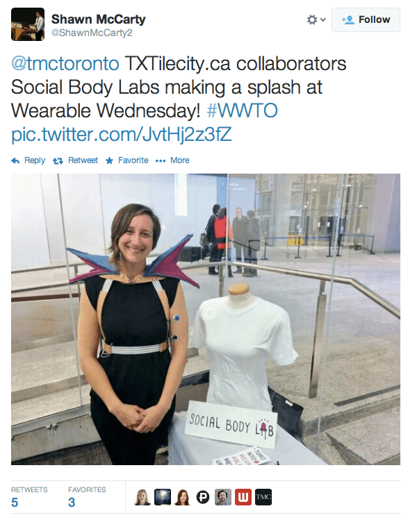This screenshot has width=408, height=520.
Task: Open the pic.twitter.com/JvtHj2z3fZ link
Action: [x=121, y=134]
